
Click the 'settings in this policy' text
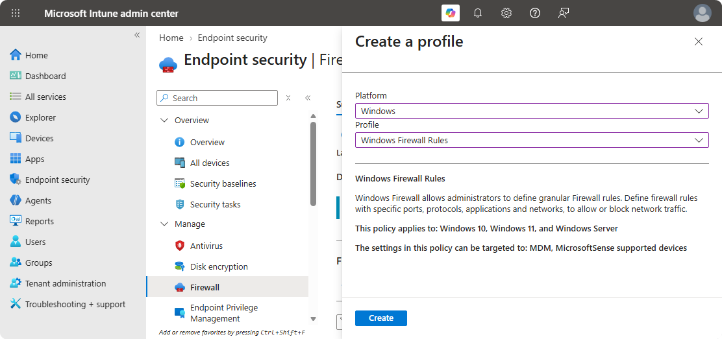[x=521, y=248]
